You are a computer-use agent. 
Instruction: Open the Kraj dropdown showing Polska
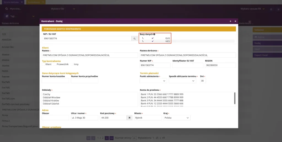[177, 118]
